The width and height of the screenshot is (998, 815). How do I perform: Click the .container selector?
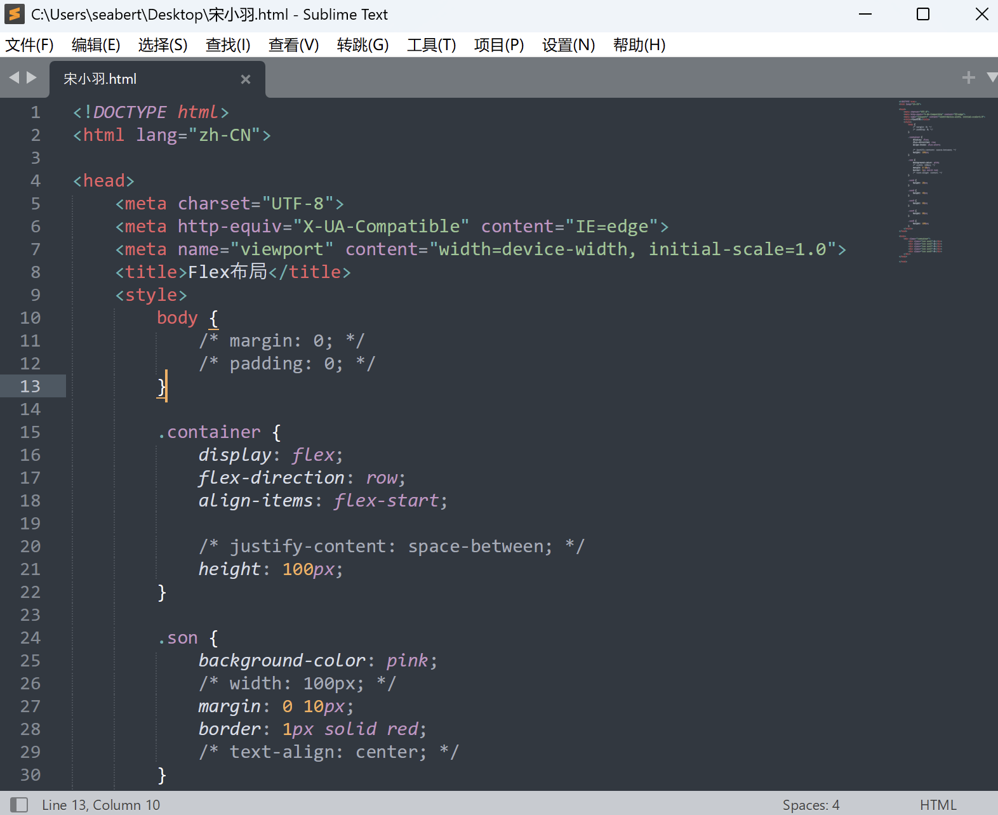[x=209, y=432]
